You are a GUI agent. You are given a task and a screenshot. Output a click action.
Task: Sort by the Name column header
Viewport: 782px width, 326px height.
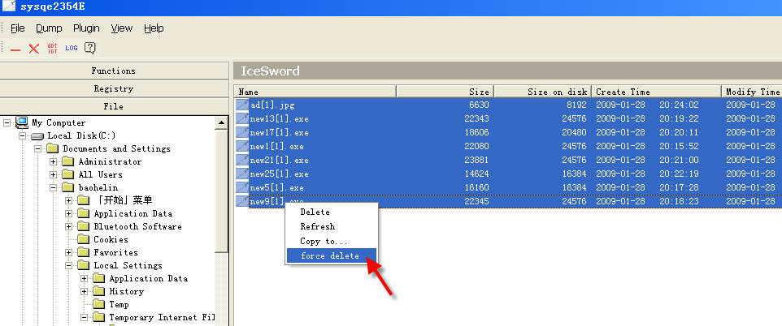point(315,92)
